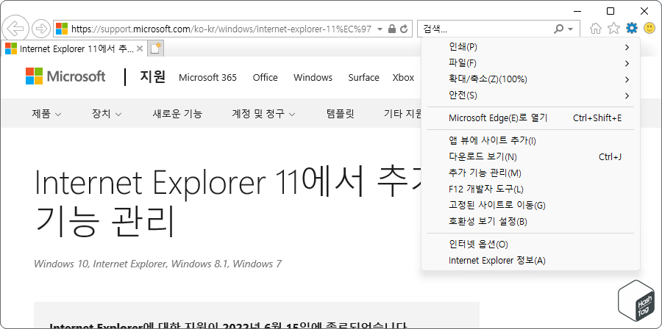662x329 pixels.
Task: Click the Microsoft logo on page
Action: (x=65, y=76)
